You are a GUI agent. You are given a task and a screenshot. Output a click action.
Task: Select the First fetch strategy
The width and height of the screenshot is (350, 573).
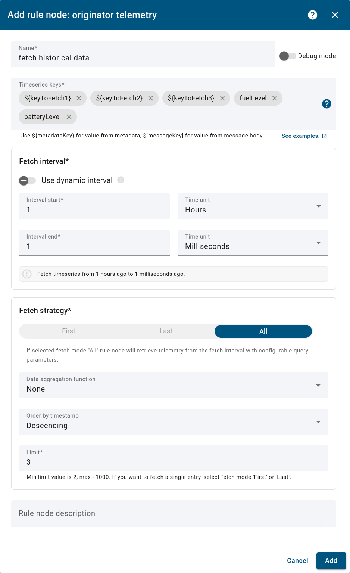[69, 331]
